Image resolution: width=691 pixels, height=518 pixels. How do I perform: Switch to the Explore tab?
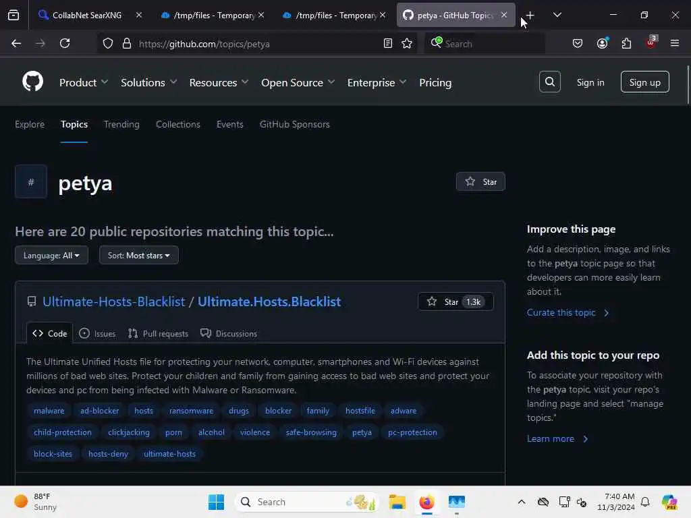click(30, 125)
